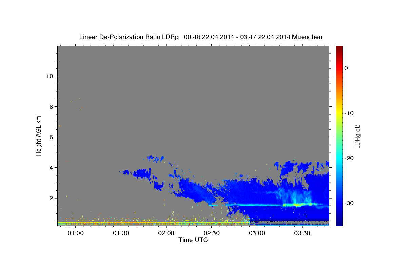
Task: Click the 'Time UTC' x-axis label
Action: point(193,240)
